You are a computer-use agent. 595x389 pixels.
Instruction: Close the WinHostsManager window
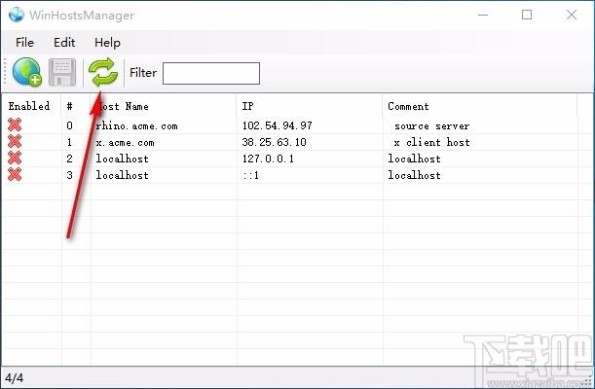[571, 15]
